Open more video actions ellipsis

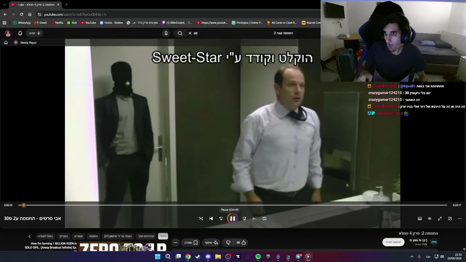[175, 243]
